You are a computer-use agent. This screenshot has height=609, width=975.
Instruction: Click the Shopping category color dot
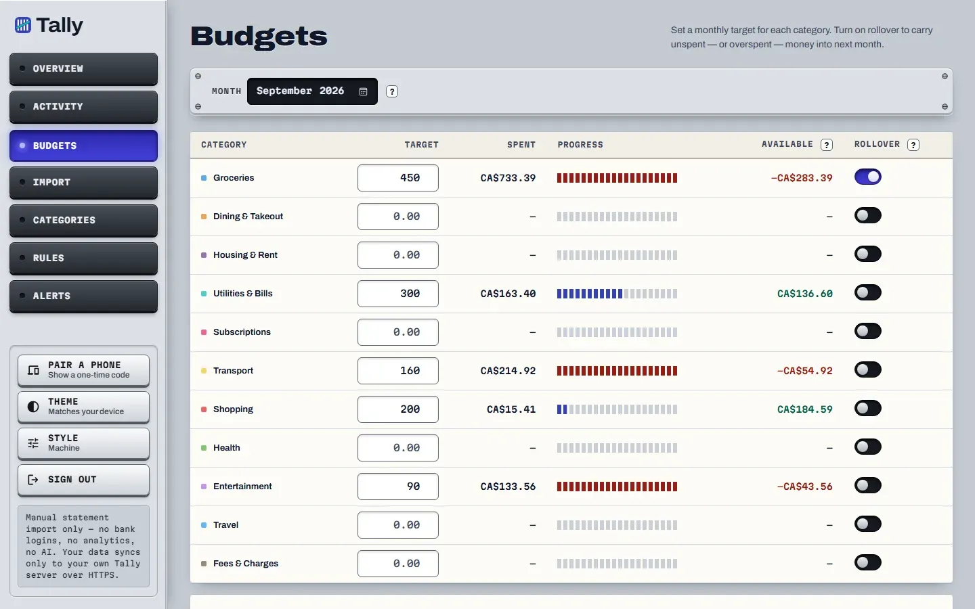[x=204, y=409]
